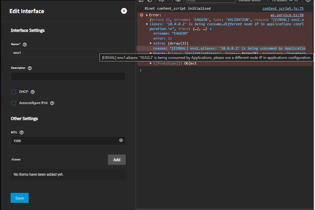Collapse the logged error object

point(147,24)
